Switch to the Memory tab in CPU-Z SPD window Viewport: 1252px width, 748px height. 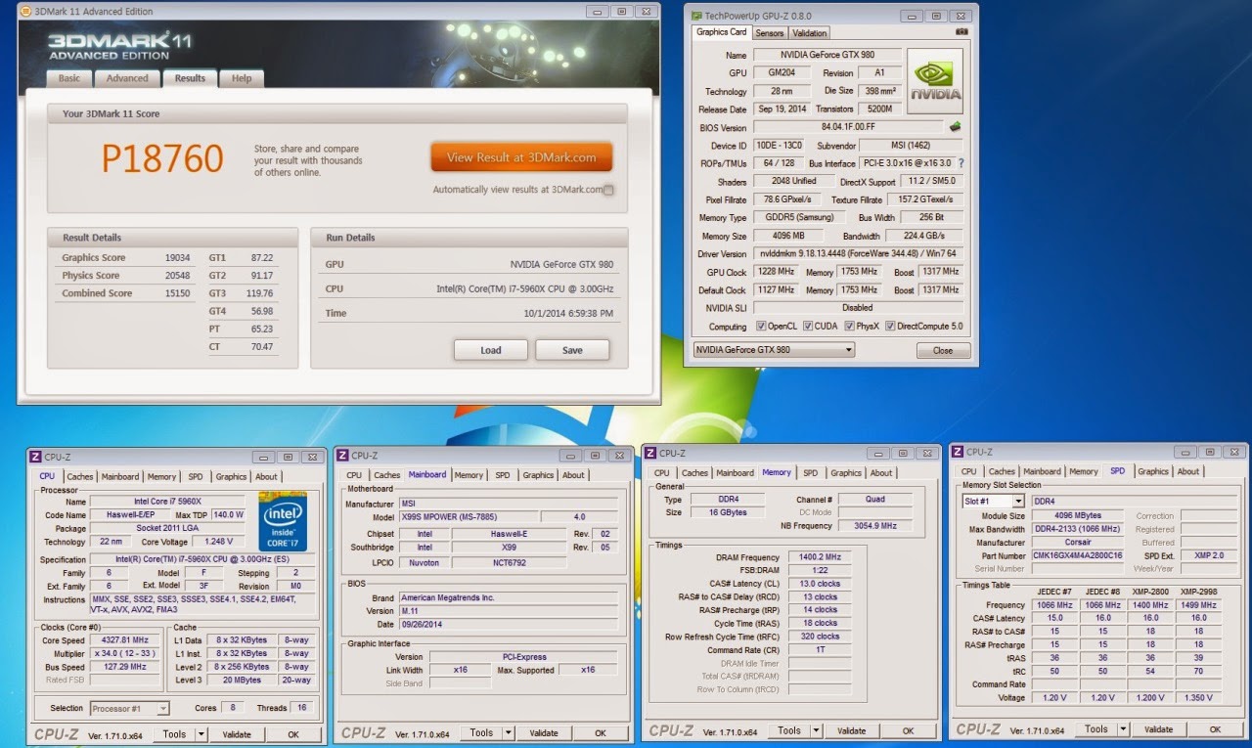[1083, 471]
